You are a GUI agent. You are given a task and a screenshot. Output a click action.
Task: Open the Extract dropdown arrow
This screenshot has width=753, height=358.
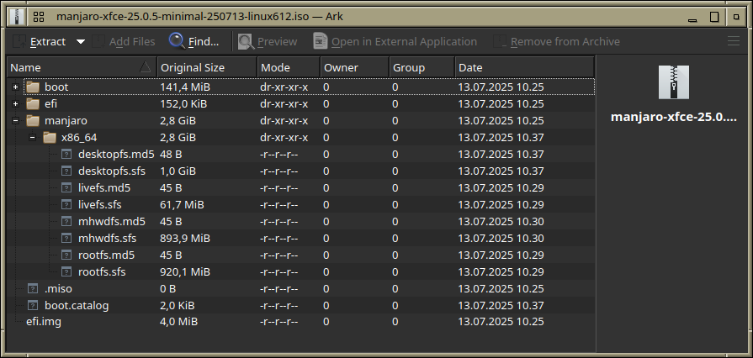(x=81, y=42)
